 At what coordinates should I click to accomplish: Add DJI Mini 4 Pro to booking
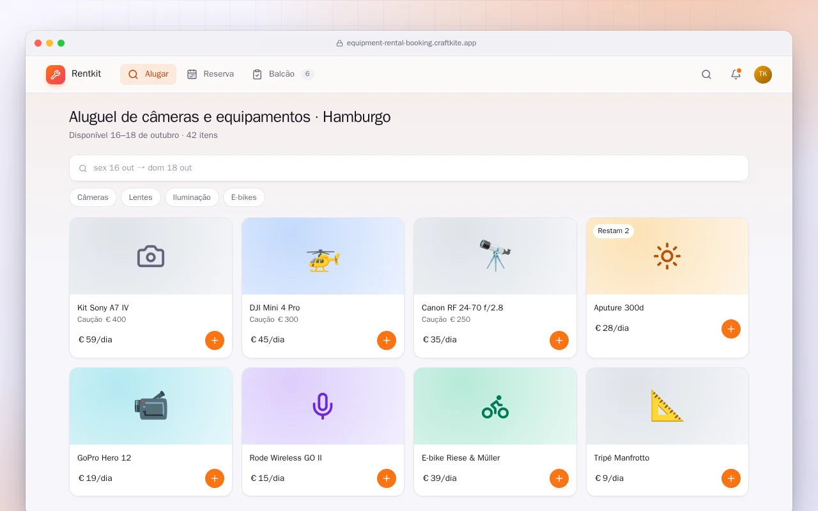pyautogui.click(x=387, y=340)
